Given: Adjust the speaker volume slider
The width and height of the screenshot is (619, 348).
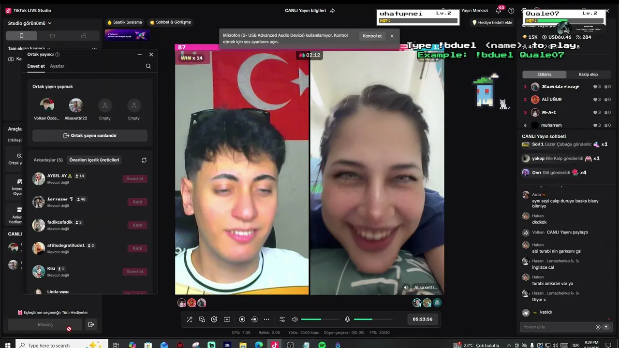Looking at the screenshot, I should pyautogui.click(x=320, y=319).
